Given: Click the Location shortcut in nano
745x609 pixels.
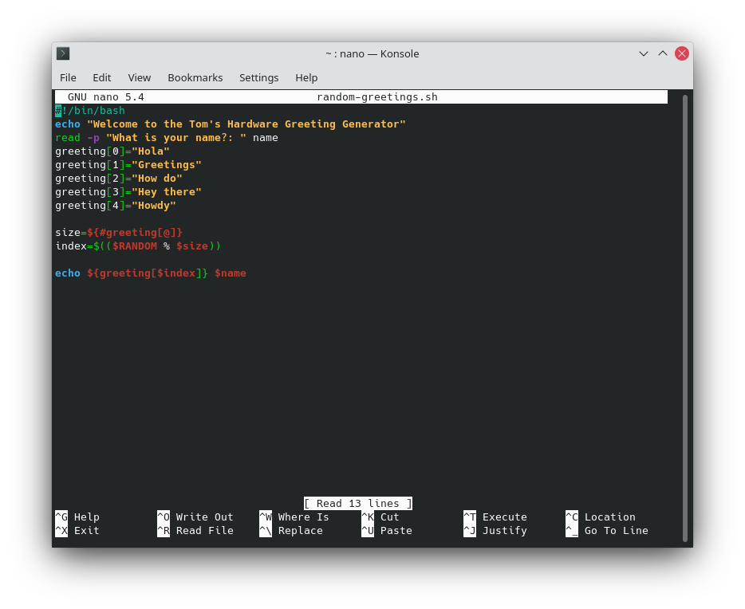Looking at the screenshot, I should pyautogui.click(x=601, y=517).
